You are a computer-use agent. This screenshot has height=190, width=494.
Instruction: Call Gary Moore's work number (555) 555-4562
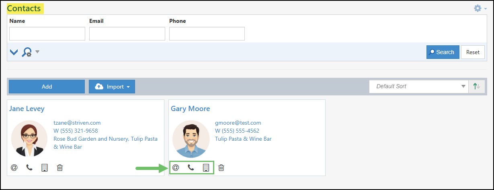click(237, 131)
